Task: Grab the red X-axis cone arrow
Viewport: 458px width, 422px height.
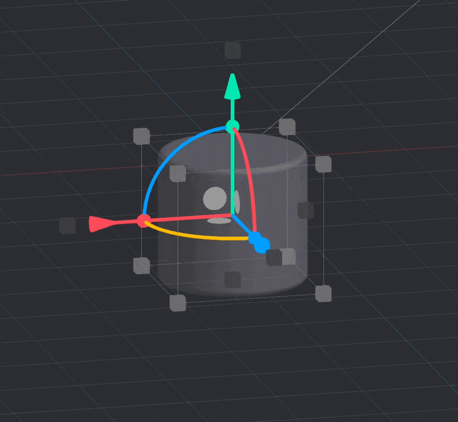Action: tap(98, 224)
